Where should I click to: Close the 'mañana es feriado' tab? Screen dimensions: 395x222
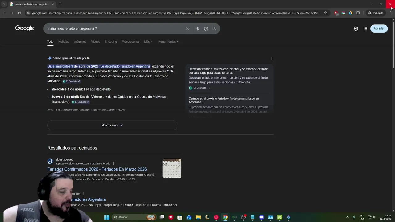[52, 4]
